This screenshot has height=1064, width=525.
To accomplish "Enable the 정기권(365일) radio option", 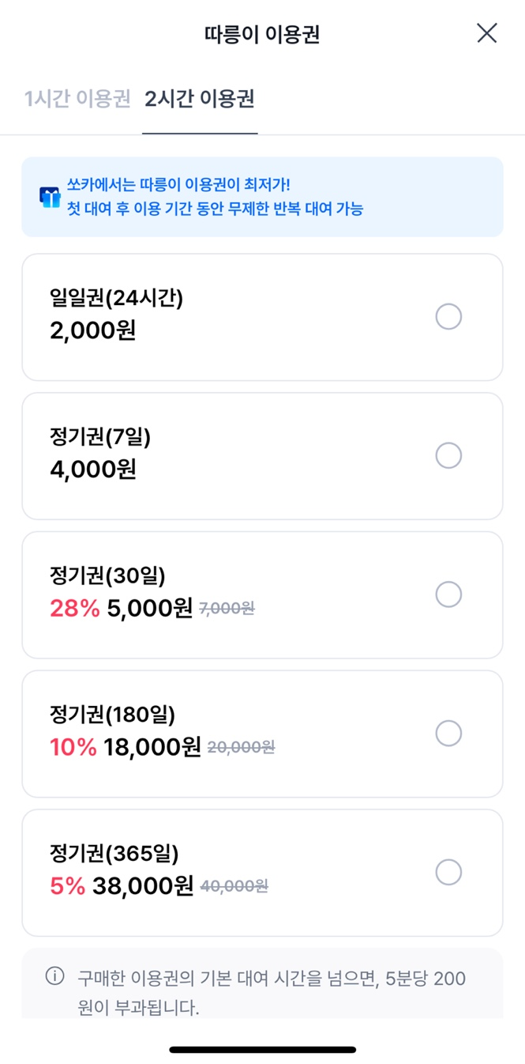I will tap(448, 873).
